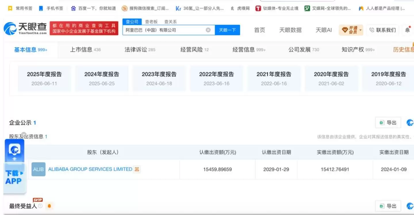
Task: Open notifications bell icon in header
Action: coord(408,30)
